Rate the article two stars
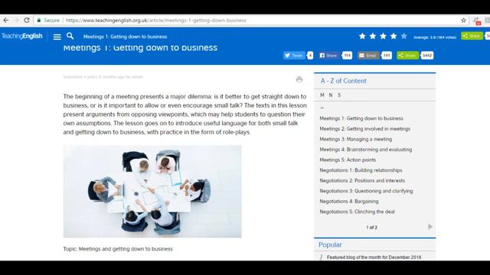490x275 pixels. click(x=373, y=36)
